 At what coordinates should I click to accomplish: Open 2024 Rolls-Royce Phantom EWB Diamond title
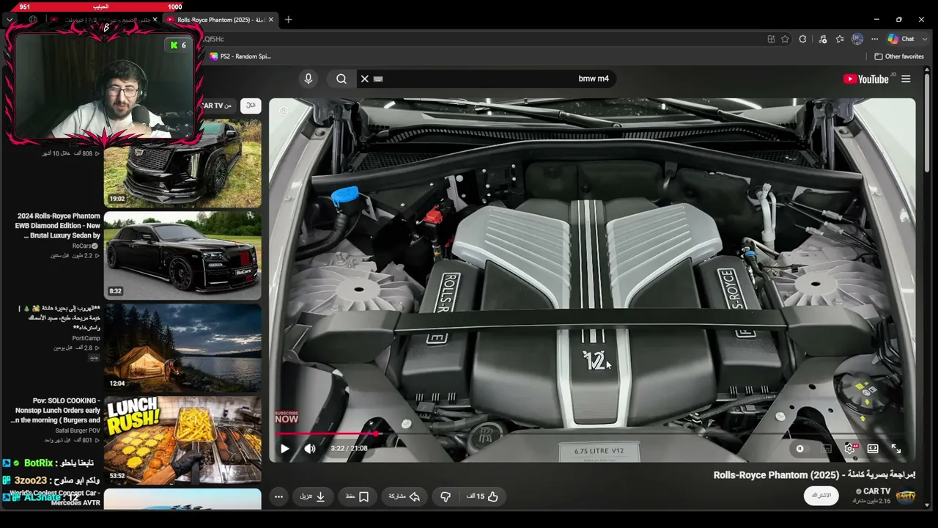57,226
